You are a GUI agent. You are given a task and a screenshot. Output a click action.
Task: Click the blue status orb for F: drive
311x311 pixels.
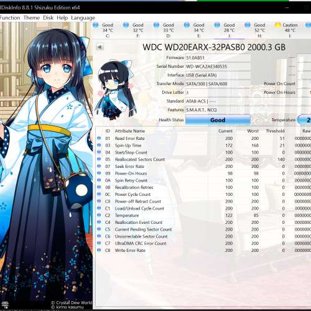(126, 25)
